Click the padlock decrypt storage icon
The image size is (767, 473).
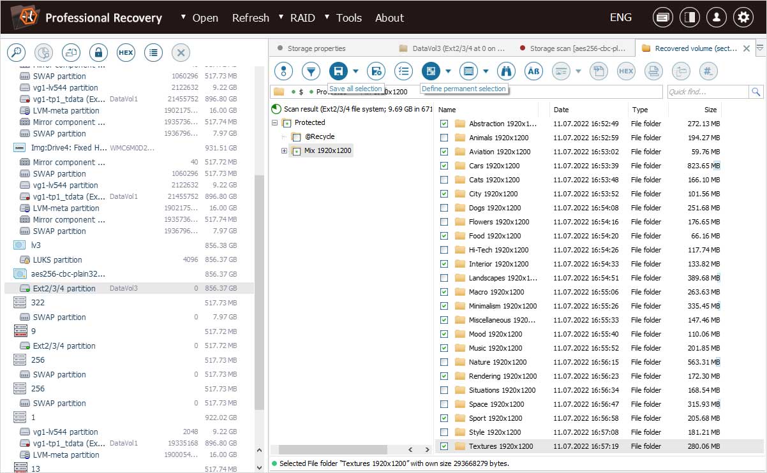point(98,52)
